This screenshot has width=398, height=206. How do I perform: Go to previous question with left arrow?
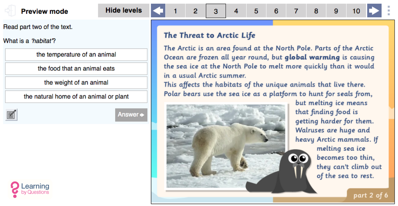pos(158,11)
